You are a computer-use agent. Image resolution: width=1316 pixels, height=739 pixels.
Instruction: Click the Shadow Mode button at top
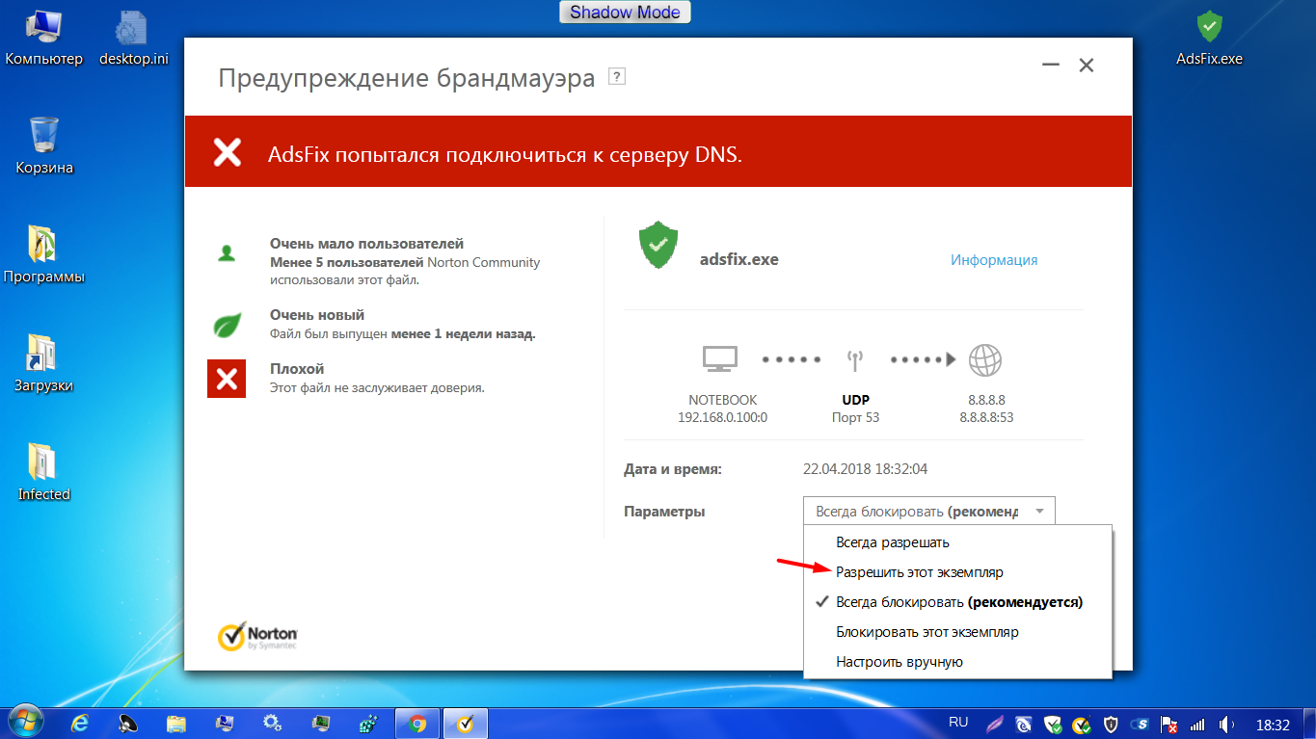click(x=625, y=13)
